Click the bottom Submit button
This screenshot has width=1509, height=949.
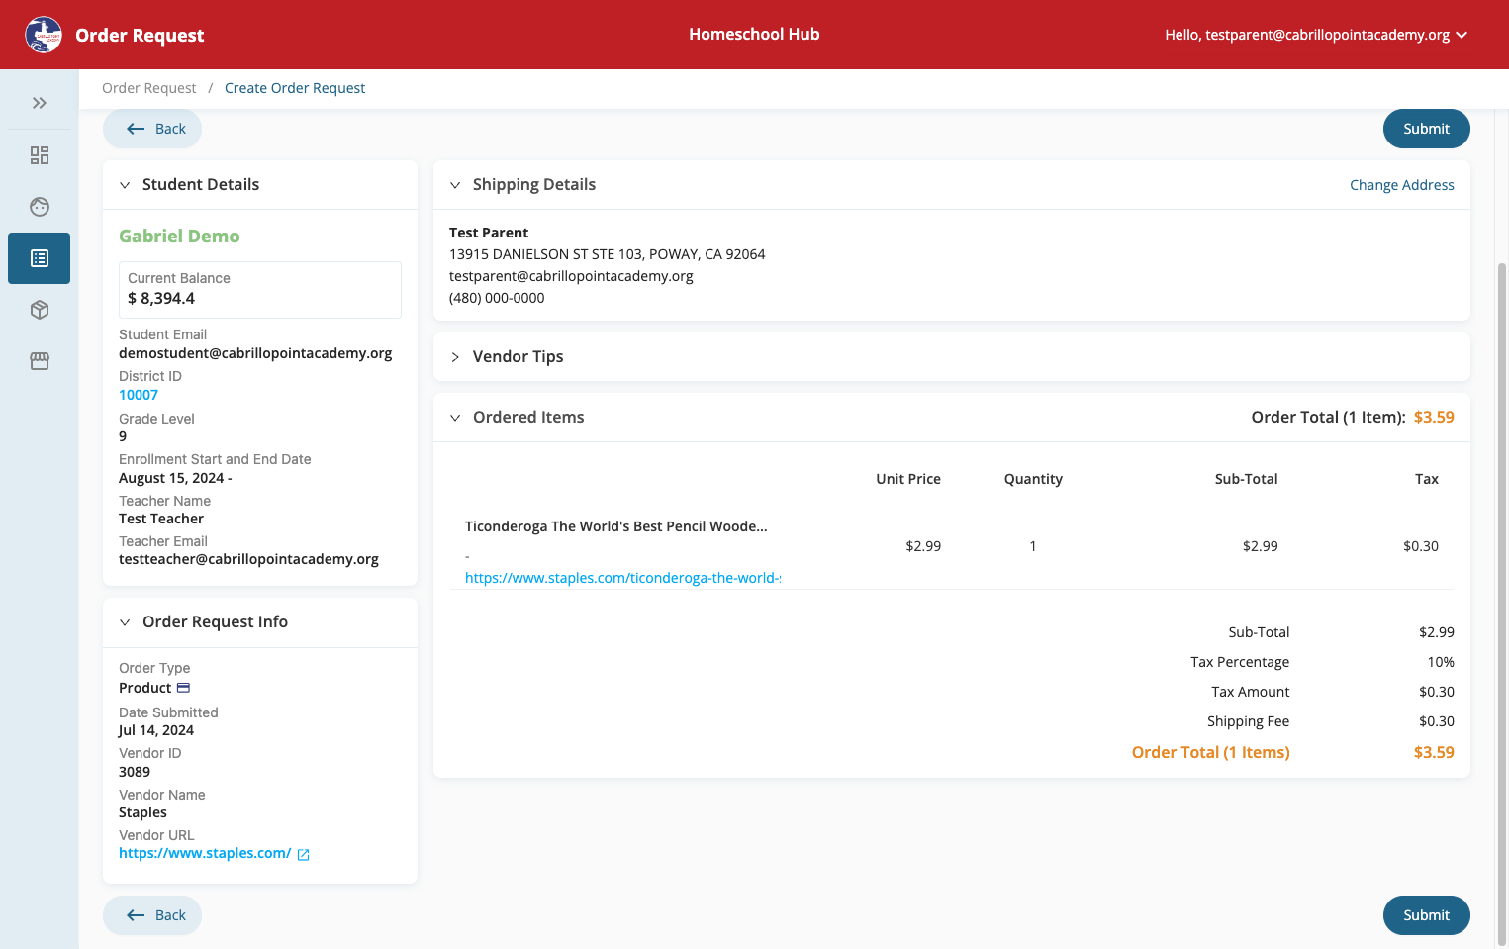(1426, 915)
